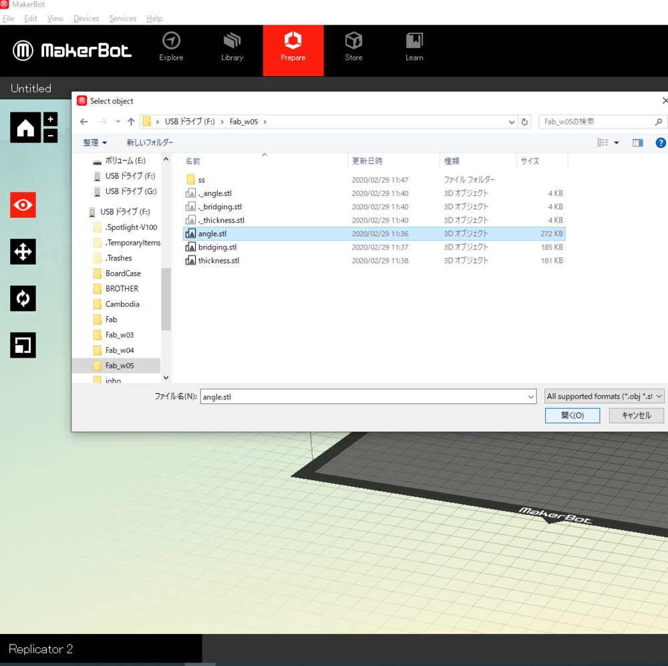This screenshot has height=666, width=668.
Task: Select the Turn (rotate) tool icon
Action: pos(23,298)
